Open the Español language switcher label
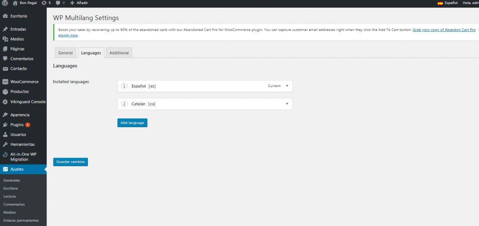479x226 pixels. click(451, 3)
